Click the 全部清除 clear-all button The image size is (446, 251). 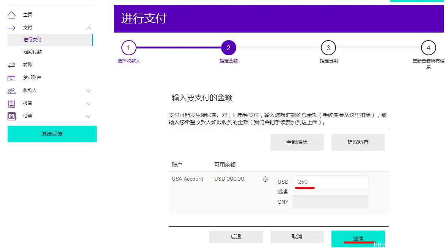coord(297,142)
